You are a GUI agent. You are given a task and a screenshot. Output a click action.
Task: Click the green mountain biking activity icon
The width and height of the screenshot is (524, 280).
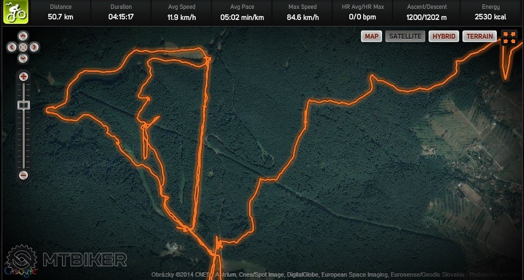coord(16,12)
